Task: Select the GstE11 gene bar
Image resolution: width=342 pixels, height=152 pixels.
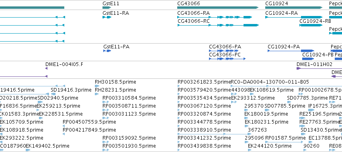Action: coord(106,8)
